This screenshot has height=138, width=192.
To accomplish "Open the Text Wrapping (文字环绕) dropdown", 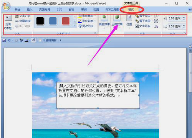I will pyautogui.click(x=152, y=26).
